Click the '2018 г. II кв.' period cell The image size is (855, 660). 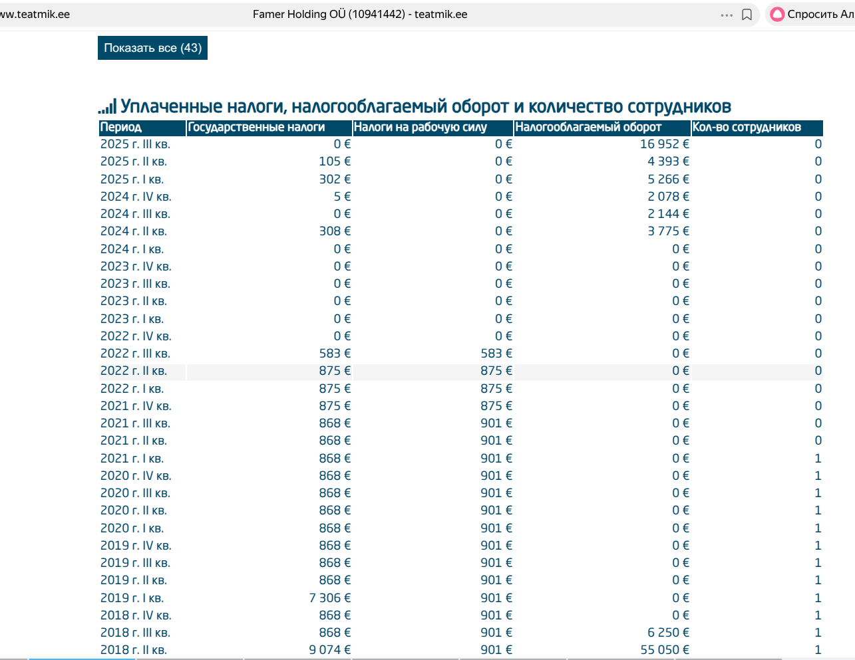tap(134, 650)
